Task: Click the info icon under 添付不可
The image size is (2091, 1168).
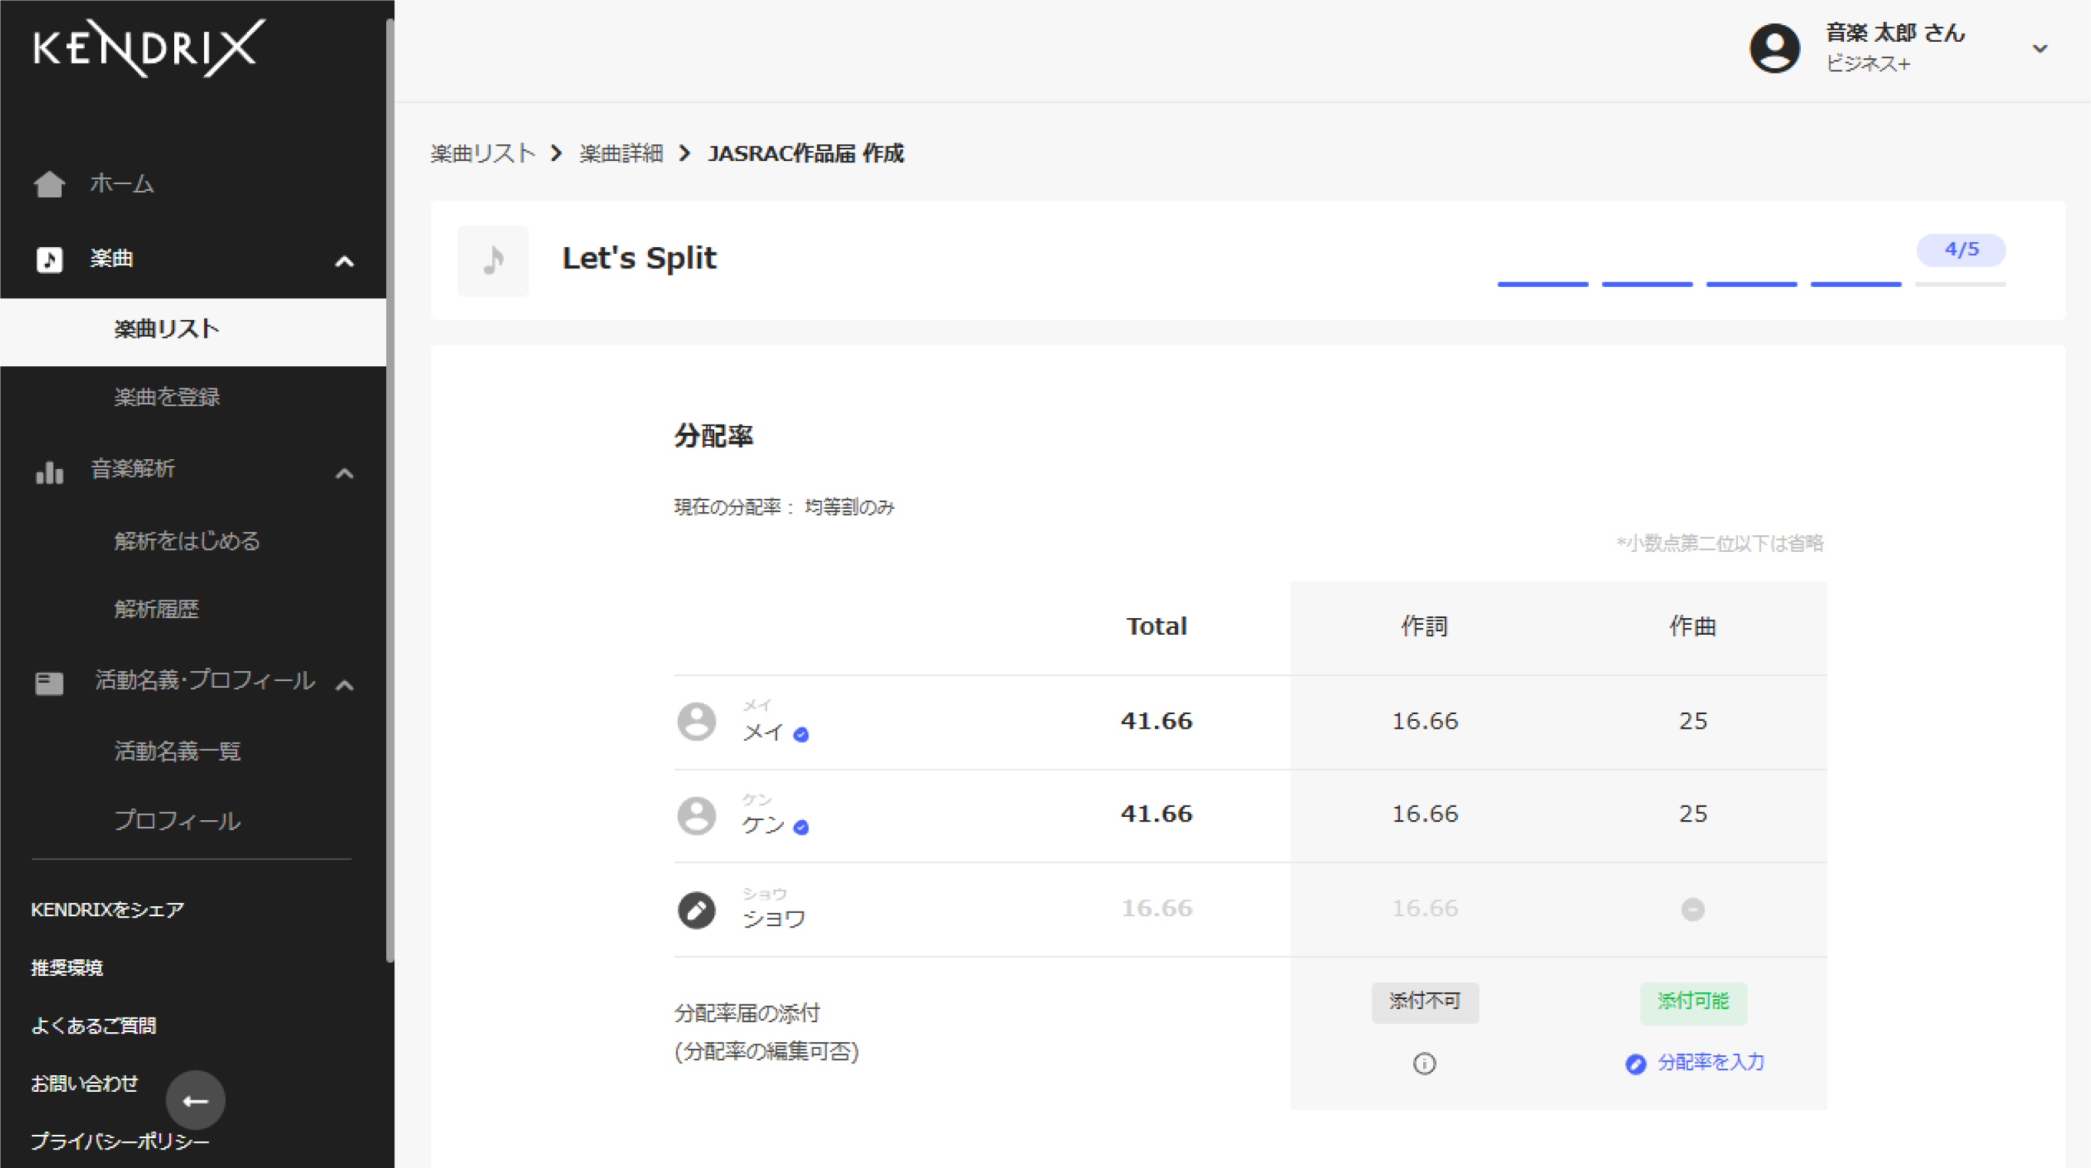Action: tap(1424, 1063)
